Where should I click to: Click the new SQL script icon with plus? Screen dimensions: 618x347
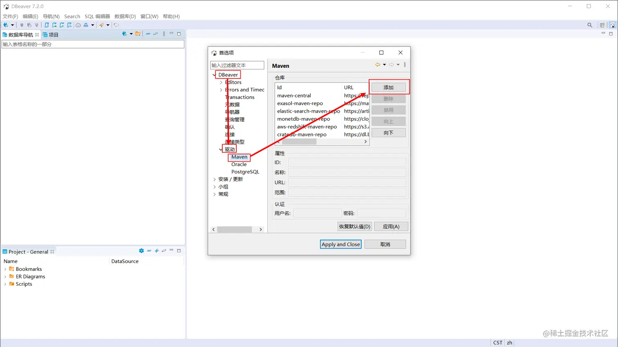(62, 25)
